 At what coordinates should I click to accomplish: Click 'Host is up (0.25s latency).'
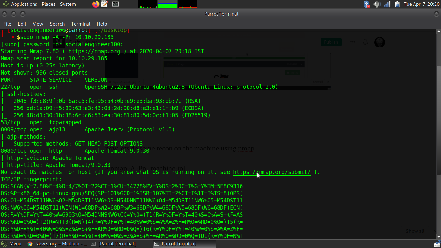click(x=44, y=66)
